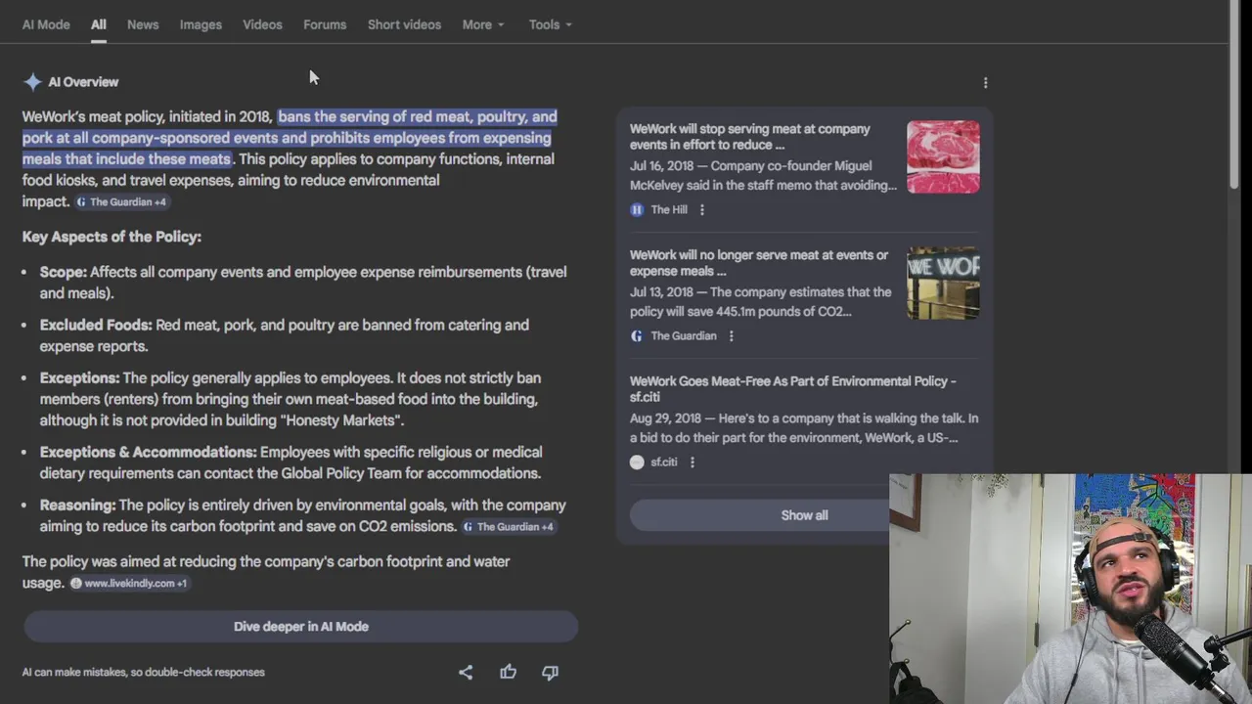1252x704 pixels.
Task: Expand the Tools dropdown
Action: click(x=550, y=24)
